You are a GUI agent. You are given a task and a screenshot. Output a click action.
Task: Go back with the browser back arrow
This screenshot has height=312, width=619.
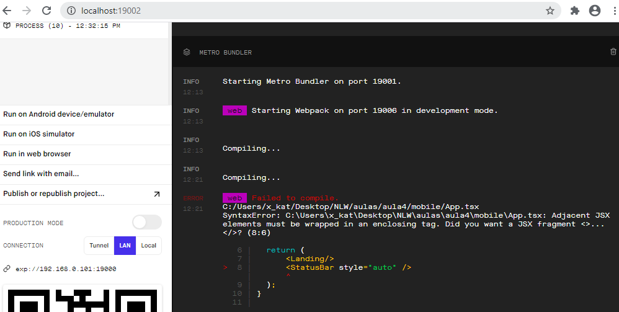click(7, 11)
